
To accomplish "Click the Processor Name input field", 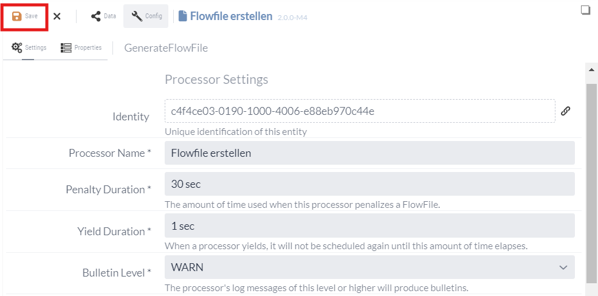I will coord(369,153).
